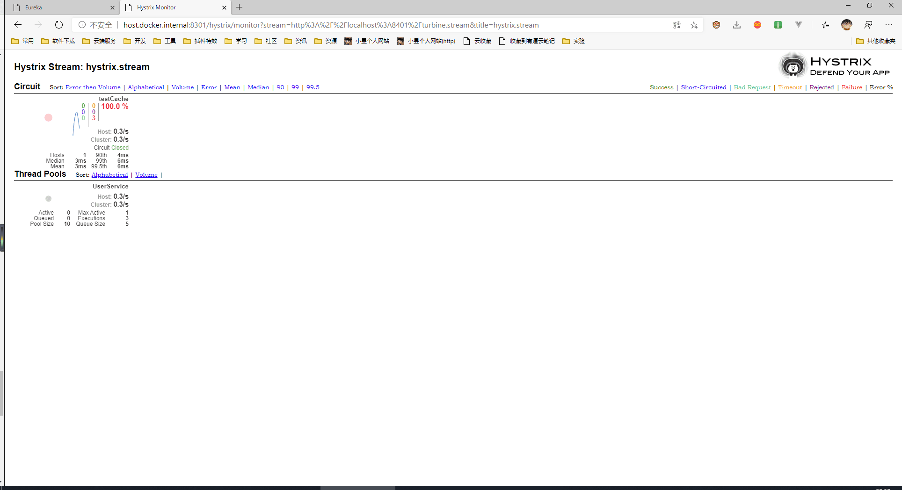The width and height of the screenshot is (902, 490).
Task: Click the 100.0 % error rate
Action: [115, 107]
